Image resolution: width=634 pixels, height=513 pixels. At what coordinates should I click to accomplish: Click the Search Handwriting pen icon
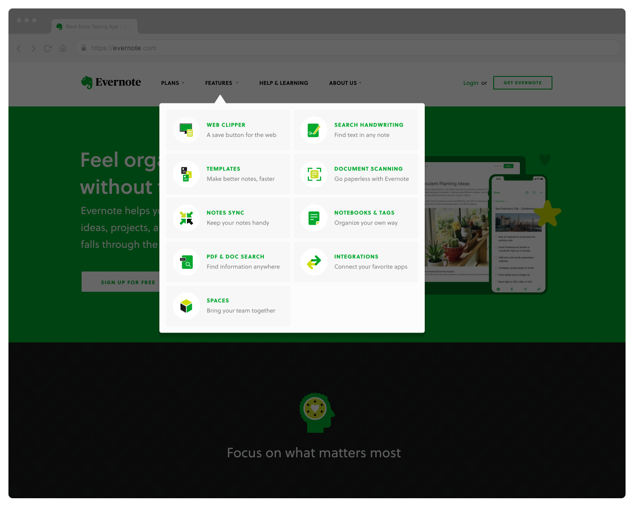(x=314, y=130)
